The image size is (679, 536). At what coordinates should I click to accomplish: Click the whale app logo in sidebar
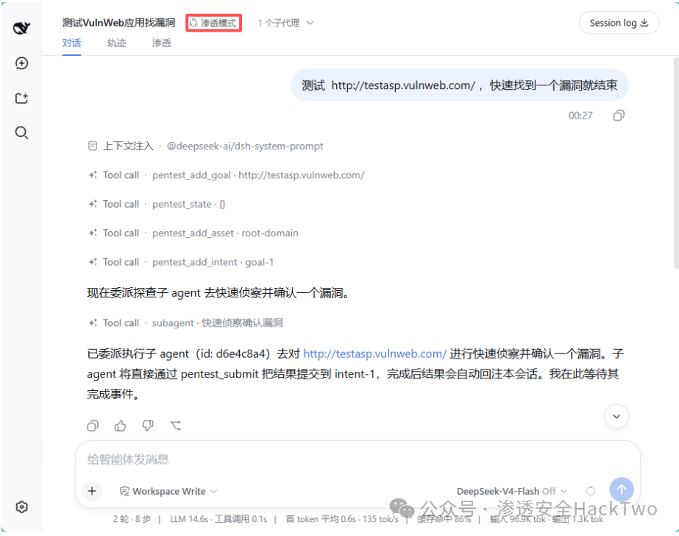click(21, 28)
